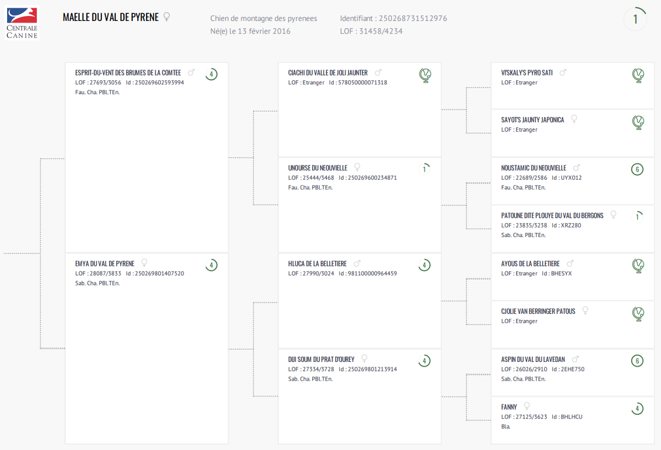Open Unourse du Neouvielle pedigree name
The height and width of the screenshot is (450, 661).
pyautogui.click(x=318, y=168)
